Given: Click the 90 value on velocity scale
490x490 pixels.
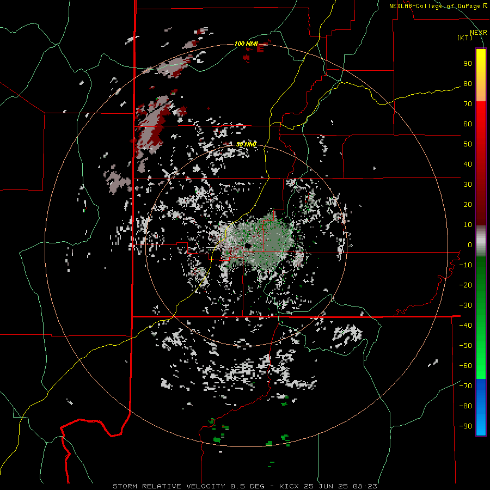Looking at the screenshot, I should (x=468, y=64).
